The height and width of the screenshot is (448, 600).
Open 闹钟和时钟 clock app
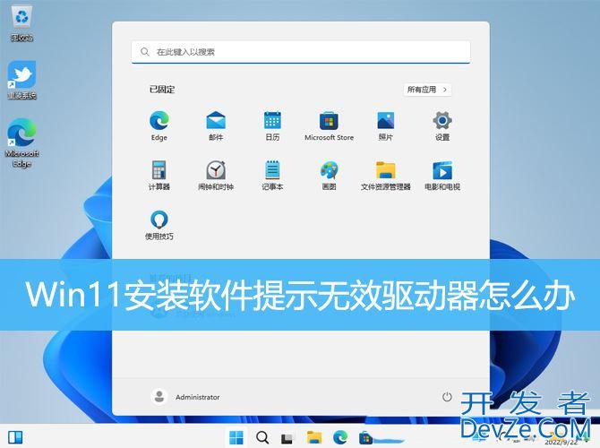pyautogui.click(x=216, y=176)
